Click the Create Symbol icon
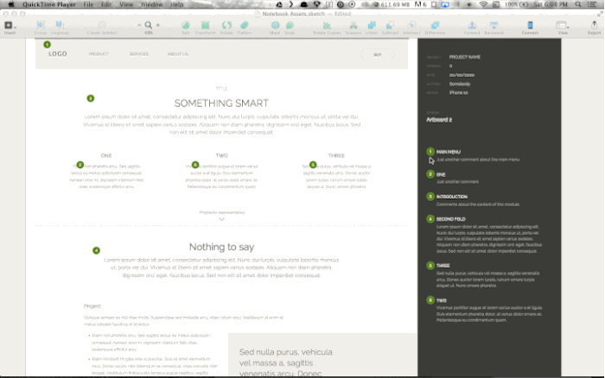Viewport: 605px width, 378px height. [x=102, y=25]
